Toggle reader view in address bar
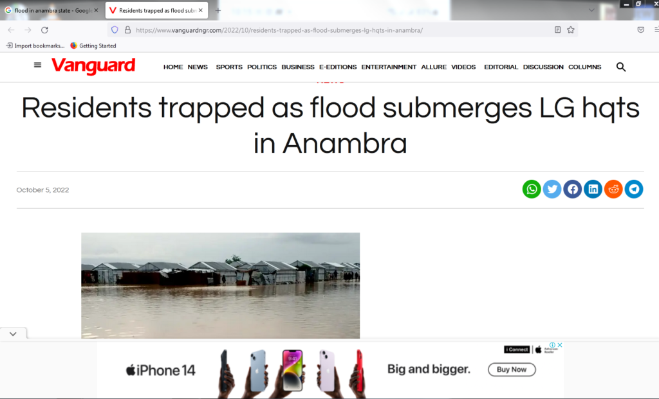659x399 pixels. click(557, 30)
